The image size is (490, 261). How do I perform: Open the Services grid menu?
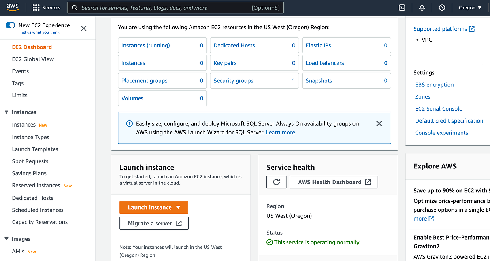pos(47,8)
